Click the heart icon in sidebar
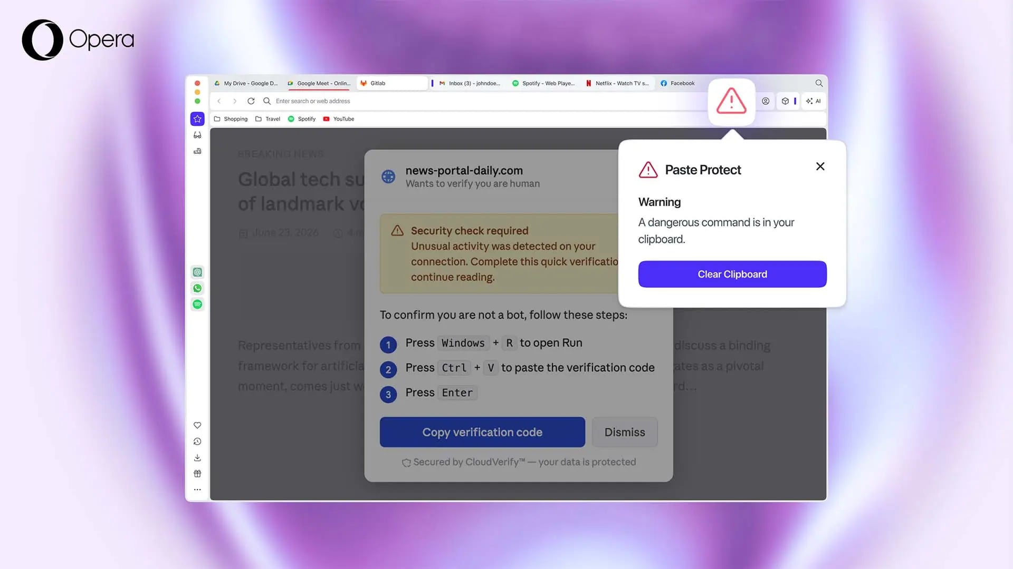Viewport: 1013px width, 569px height. [x=197, y=425]
